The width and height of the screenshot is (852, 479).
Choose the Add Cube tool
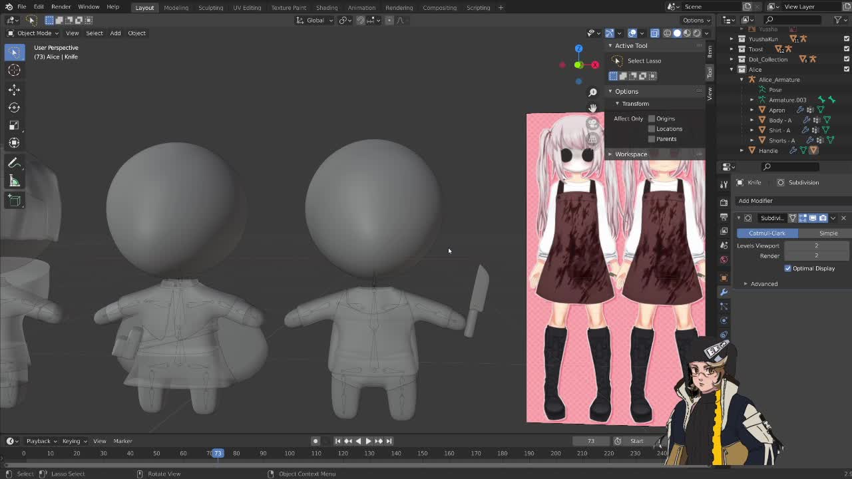14,200
